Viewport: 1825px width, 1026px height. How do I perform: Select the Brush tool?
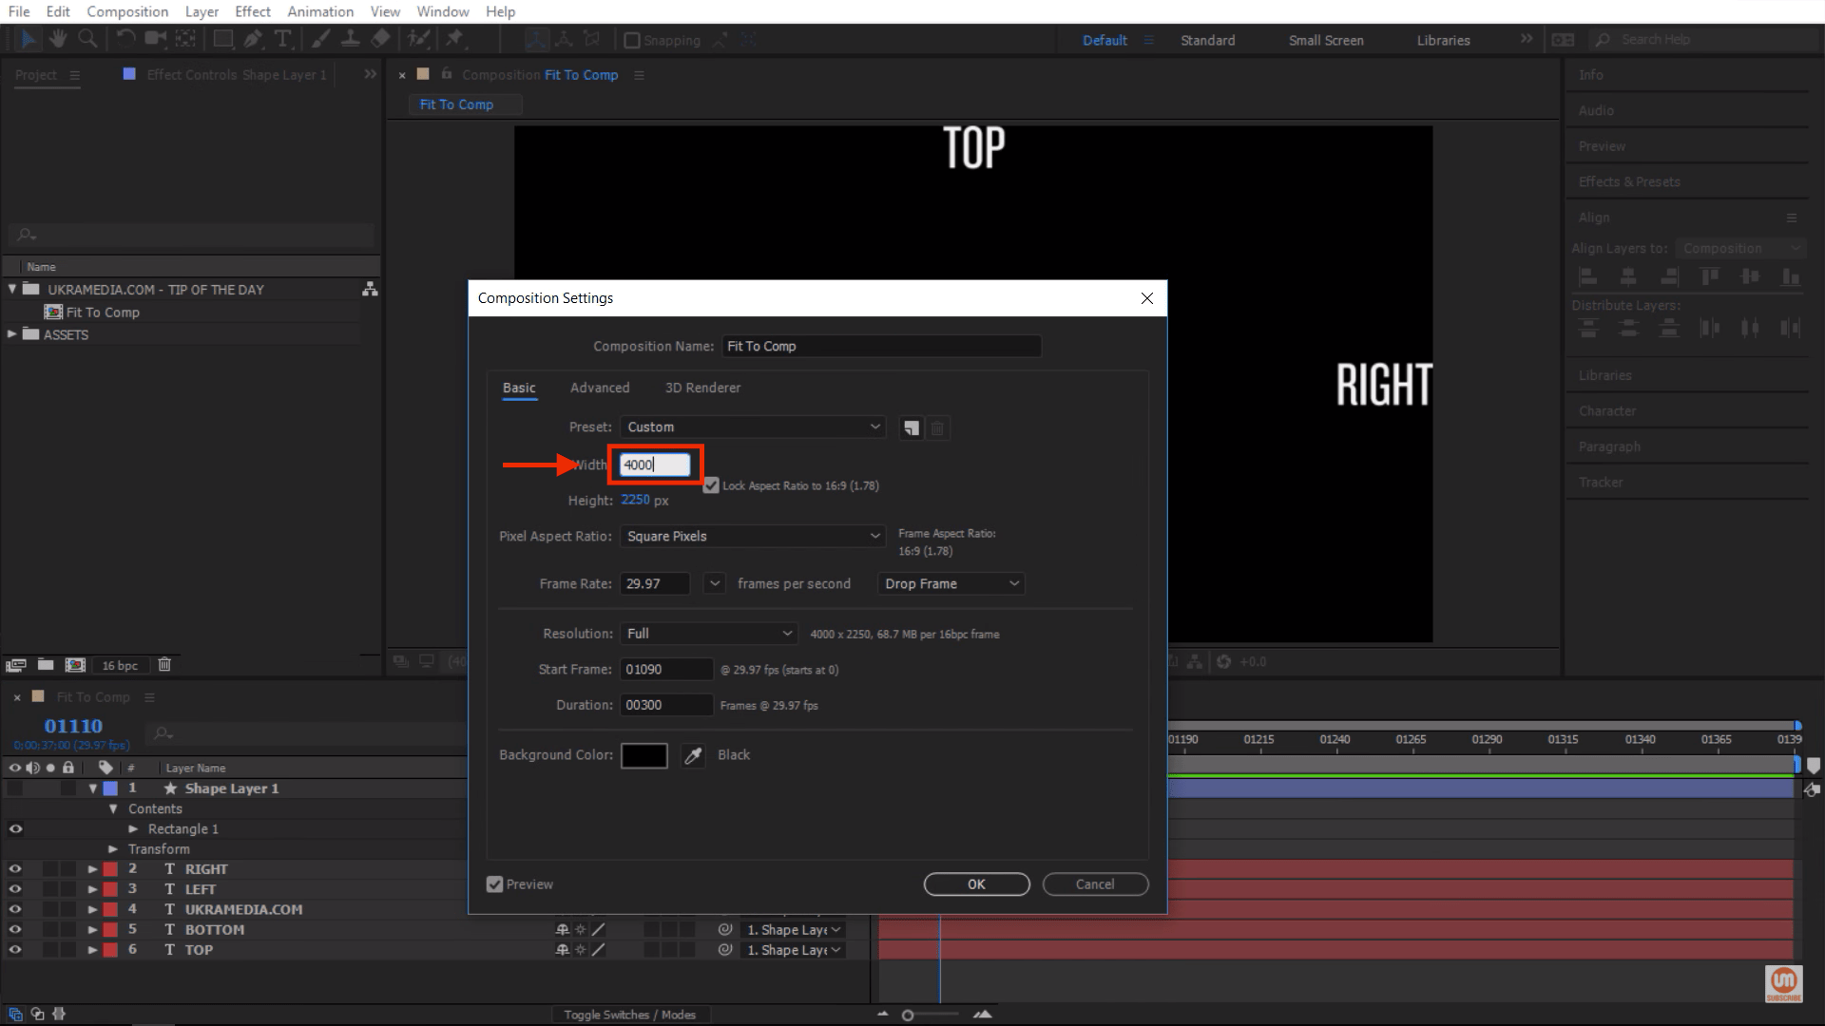coord(320,39)
